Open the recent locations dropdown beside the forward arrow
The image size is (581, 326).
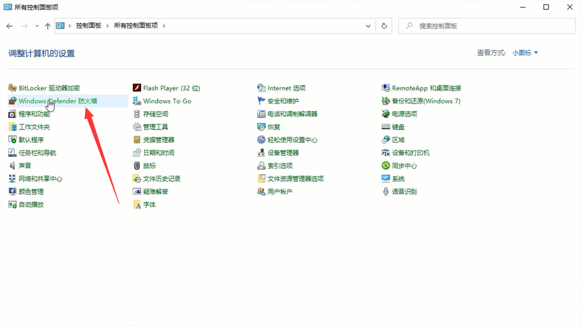[x=37, y=26]
